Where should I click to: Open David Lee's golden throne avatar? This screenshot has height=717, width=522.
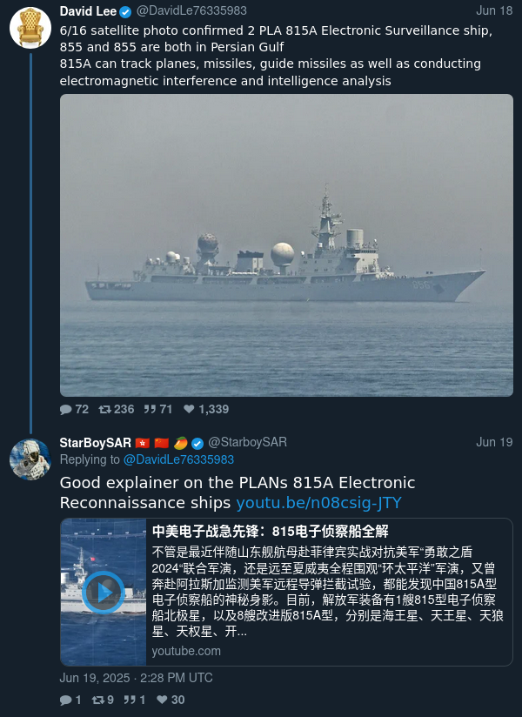coord(30,28)
